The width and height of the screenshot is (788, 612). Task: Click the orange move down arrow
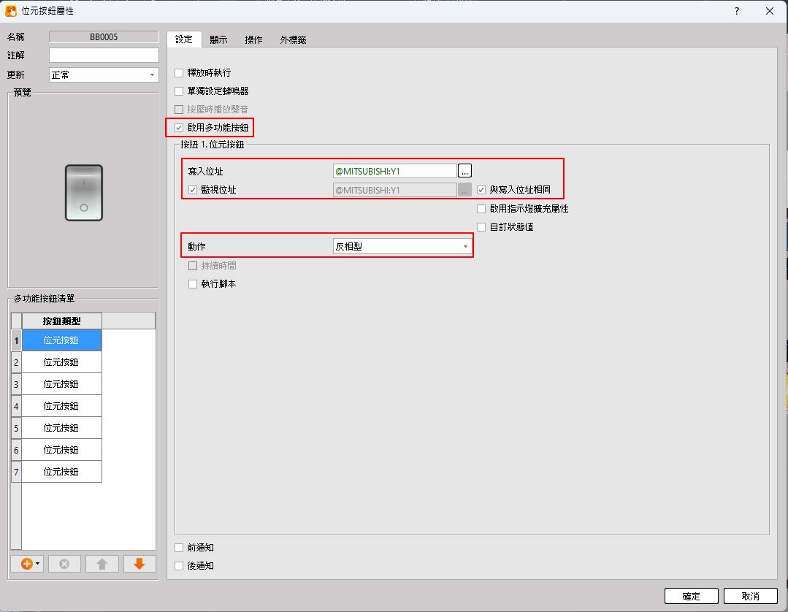(x=139, y=564)
